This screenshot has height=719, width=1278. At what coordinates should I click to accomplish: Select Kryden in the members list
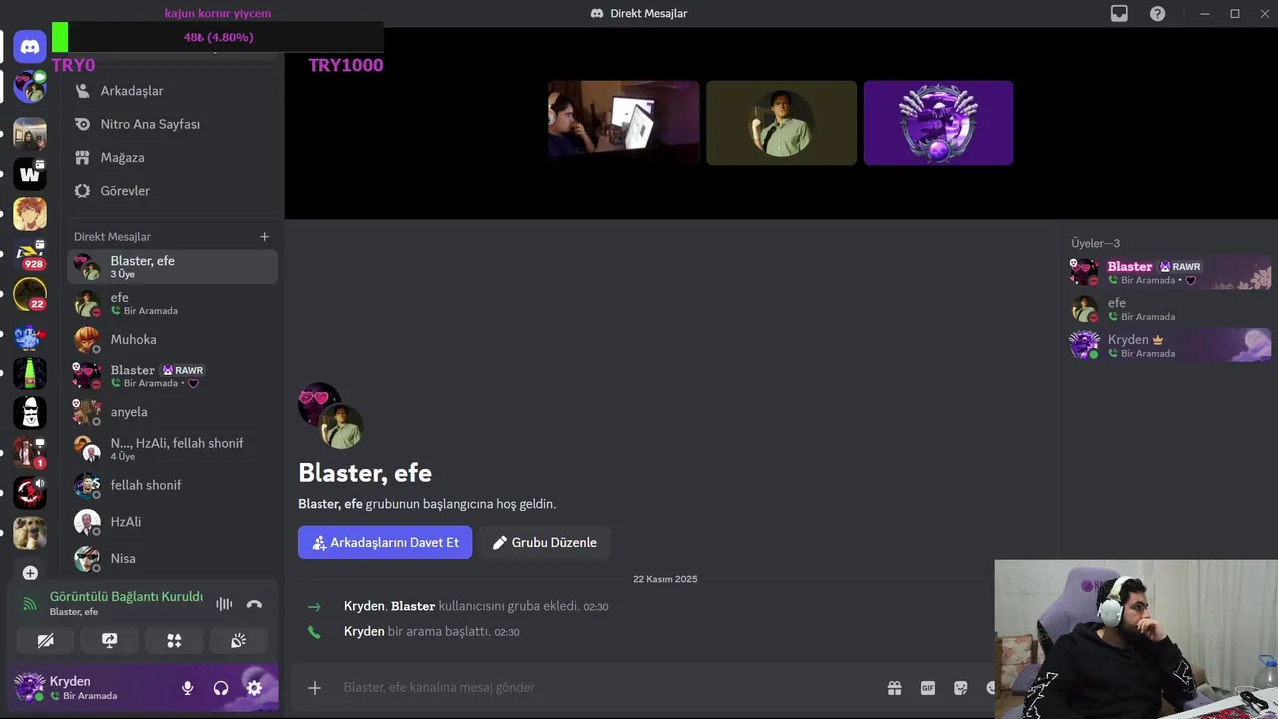(x=1170, y=346)
